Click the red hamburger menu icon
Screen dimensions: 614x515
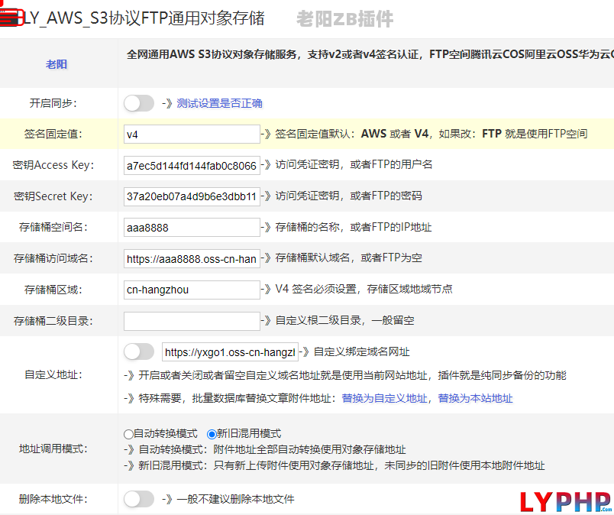tap(11, 15)
